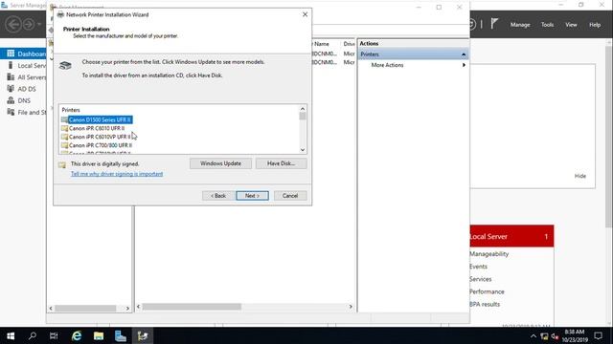Viewport: 613px width, 344px height.
Task: Click the taskbar search icon
Action: point(33,335)
